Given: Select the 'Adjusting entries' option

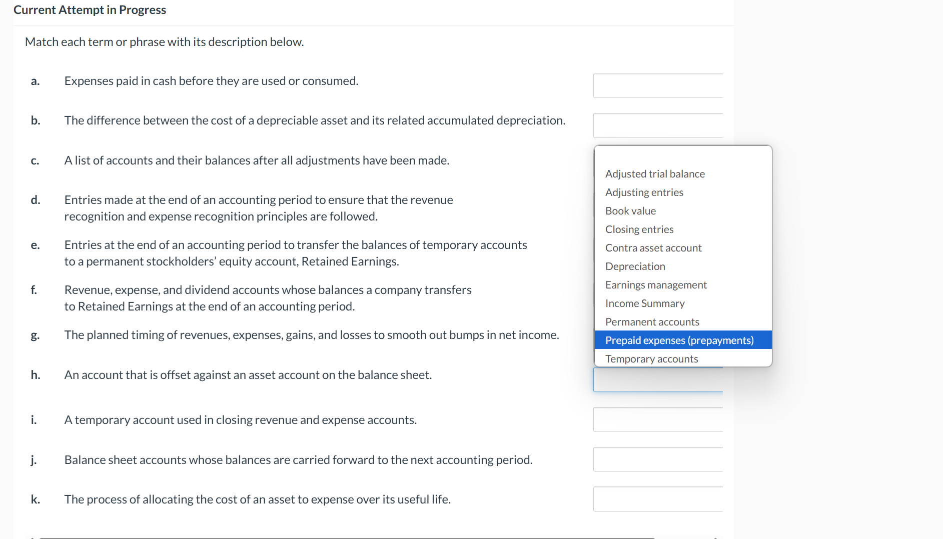Looking at the screenshot, I should click(644, 192).
